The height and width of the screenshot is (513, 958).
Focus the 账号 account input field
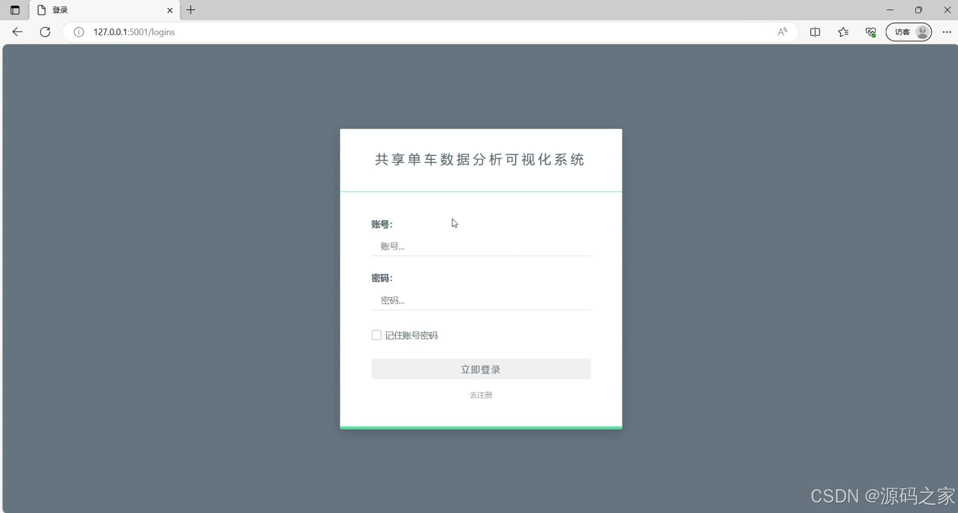tap(481, 246)
